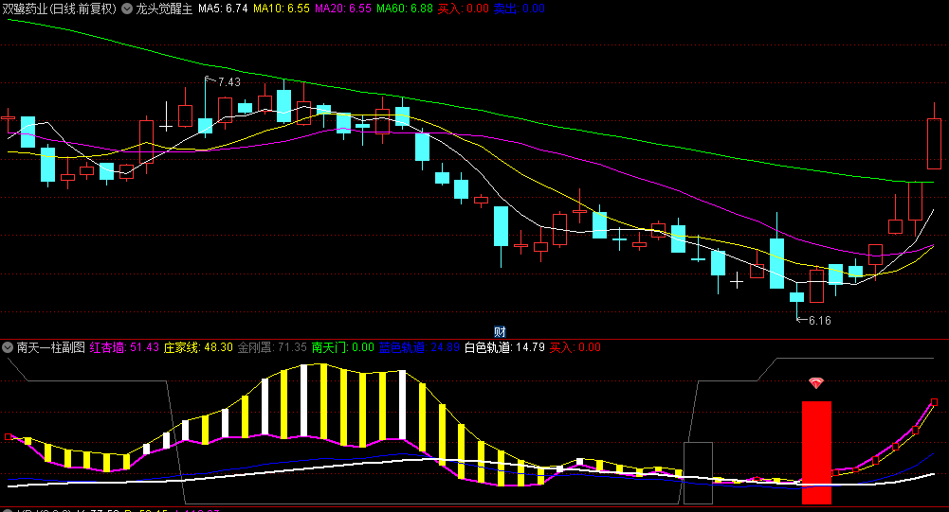Select the 白色轨道: 14.79 value
The height and width of the screenshot is (512, 949).
(x=504, y=347)
